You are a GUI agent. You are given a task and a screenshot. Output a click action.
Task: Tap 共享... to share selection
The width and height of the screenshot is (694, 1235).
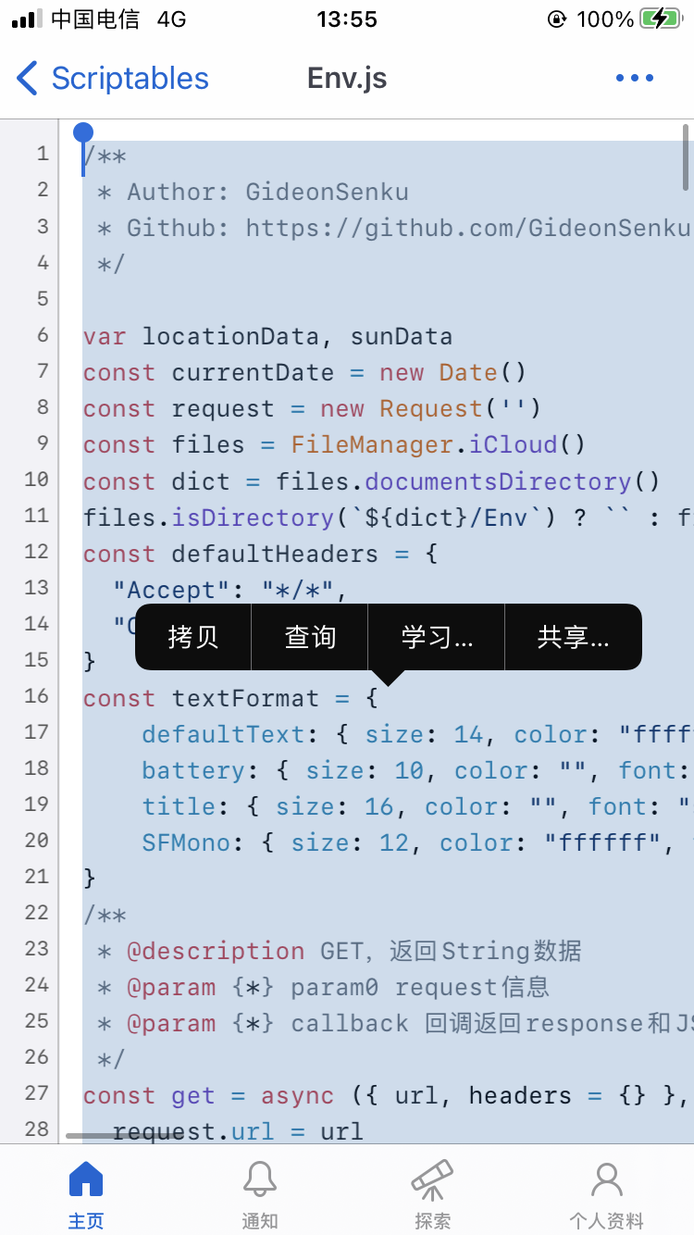click(573, 637)
